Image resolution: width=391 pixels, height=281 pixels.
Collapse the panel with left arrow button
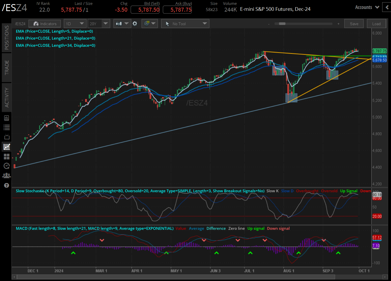[387, 7]
